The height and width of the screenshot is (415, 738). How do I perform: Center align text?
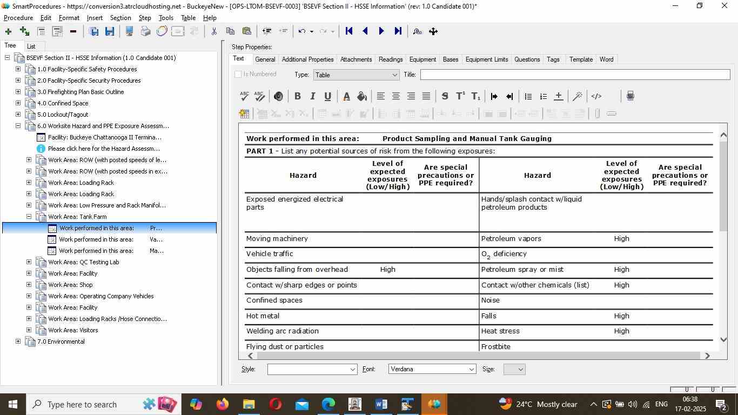tap(396, 96)
